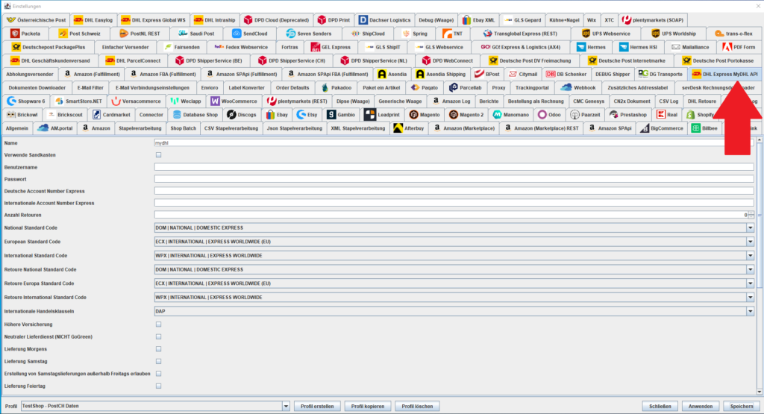Check Samstagslieferungen außerhalb Freitags erlauben

tap(158, 374)
